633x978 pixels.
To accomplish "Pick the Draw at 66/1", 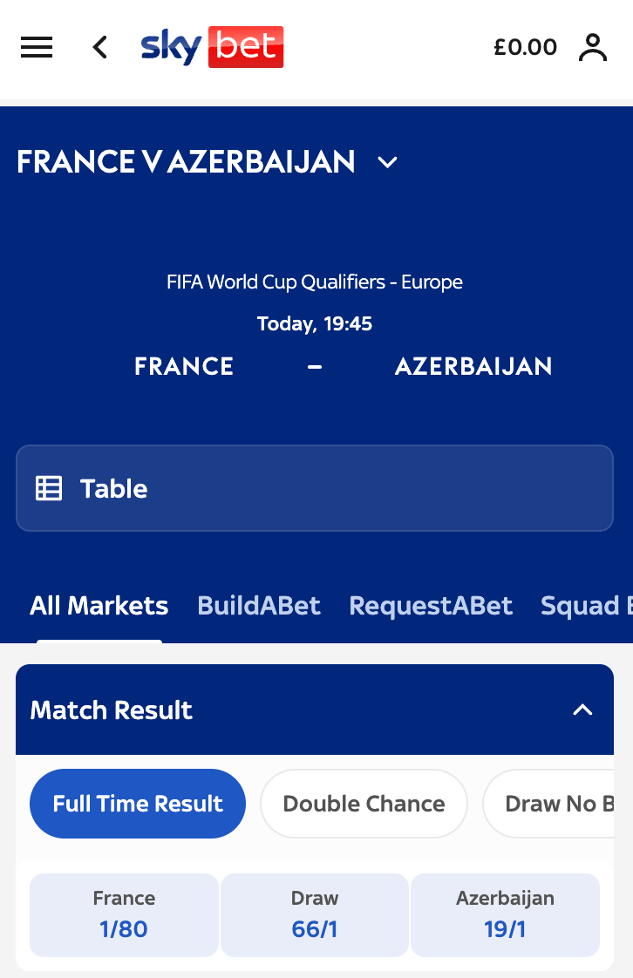I will 315,915.
